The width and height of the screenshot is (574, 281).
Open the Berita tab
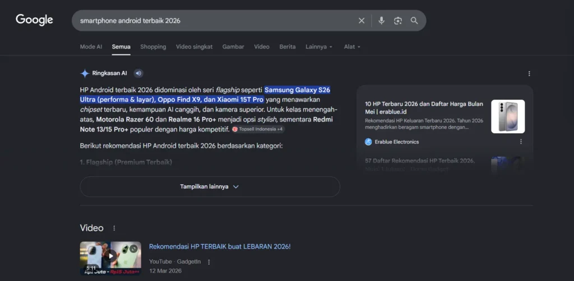point(288,47)
